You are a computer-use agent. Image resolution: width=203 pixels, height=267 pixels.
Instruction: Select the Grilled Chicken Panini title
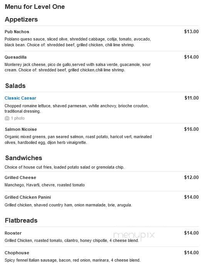tap(28, 197)
